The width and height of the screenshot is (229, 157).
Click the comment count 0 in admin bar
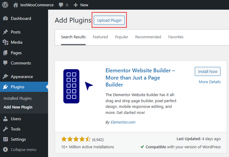point(67,5)
